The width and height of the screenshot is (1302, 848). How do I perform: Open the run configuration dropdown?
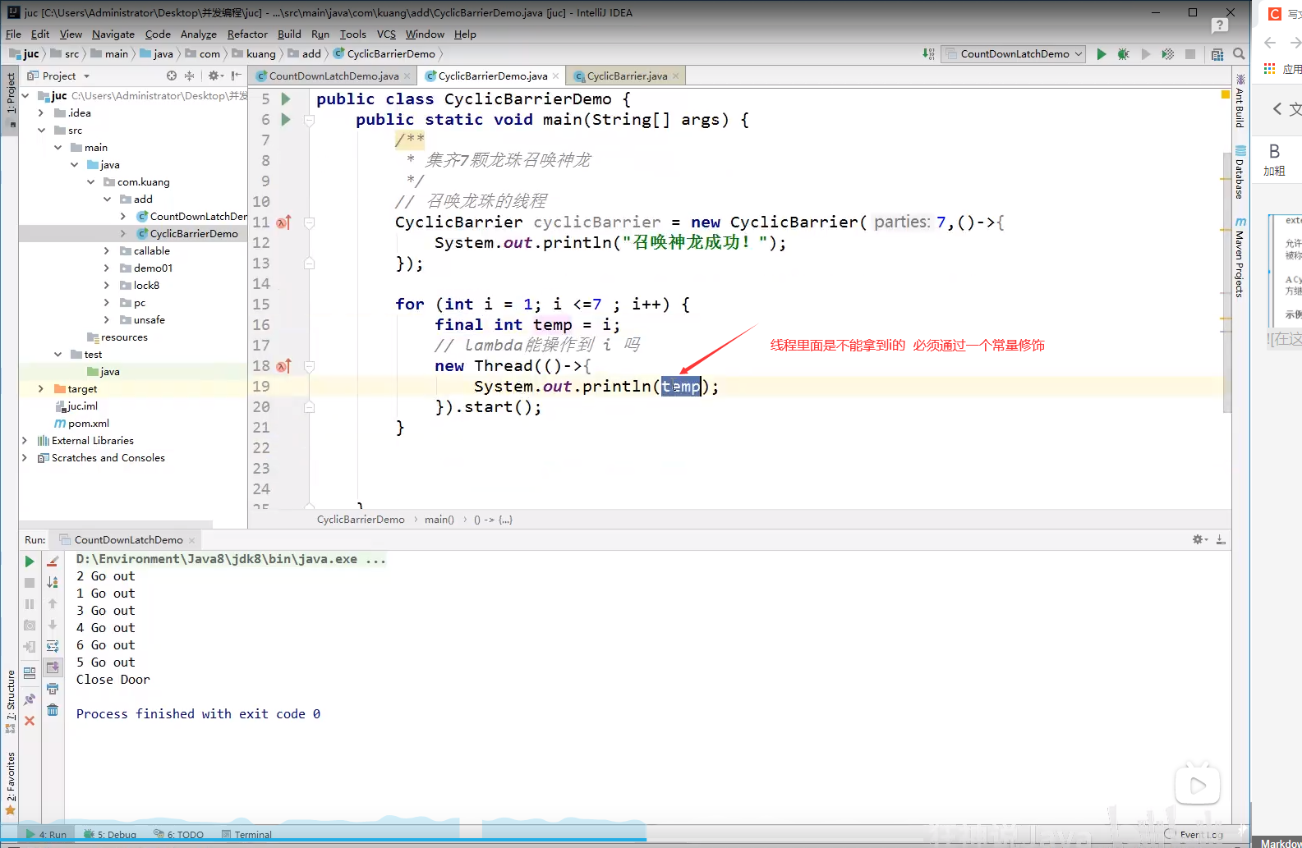(x=1014, y=54)
